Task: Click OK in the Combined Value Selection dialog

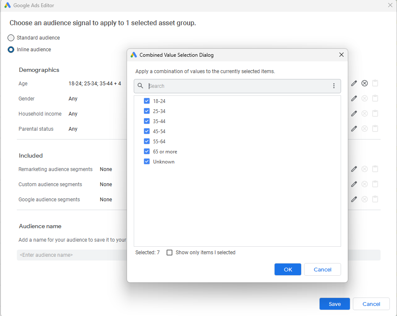Action: pos(288,269)
